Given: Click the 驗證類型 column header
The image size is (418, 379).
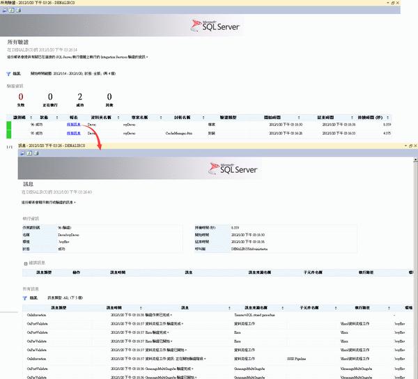Looking at the screenshot, I should [228, 118].
